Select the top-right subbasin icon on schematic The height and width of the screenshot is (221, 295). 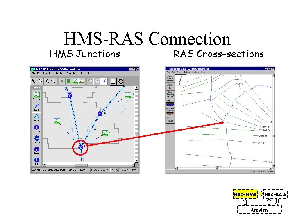tap(128, 95)
